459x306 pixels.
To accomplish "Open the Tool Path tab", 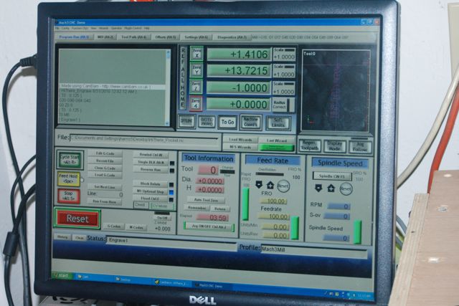I will coord(134,37).
